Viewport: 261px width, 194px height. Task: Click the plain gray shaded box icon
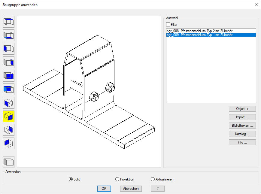(x=8, y=162)
